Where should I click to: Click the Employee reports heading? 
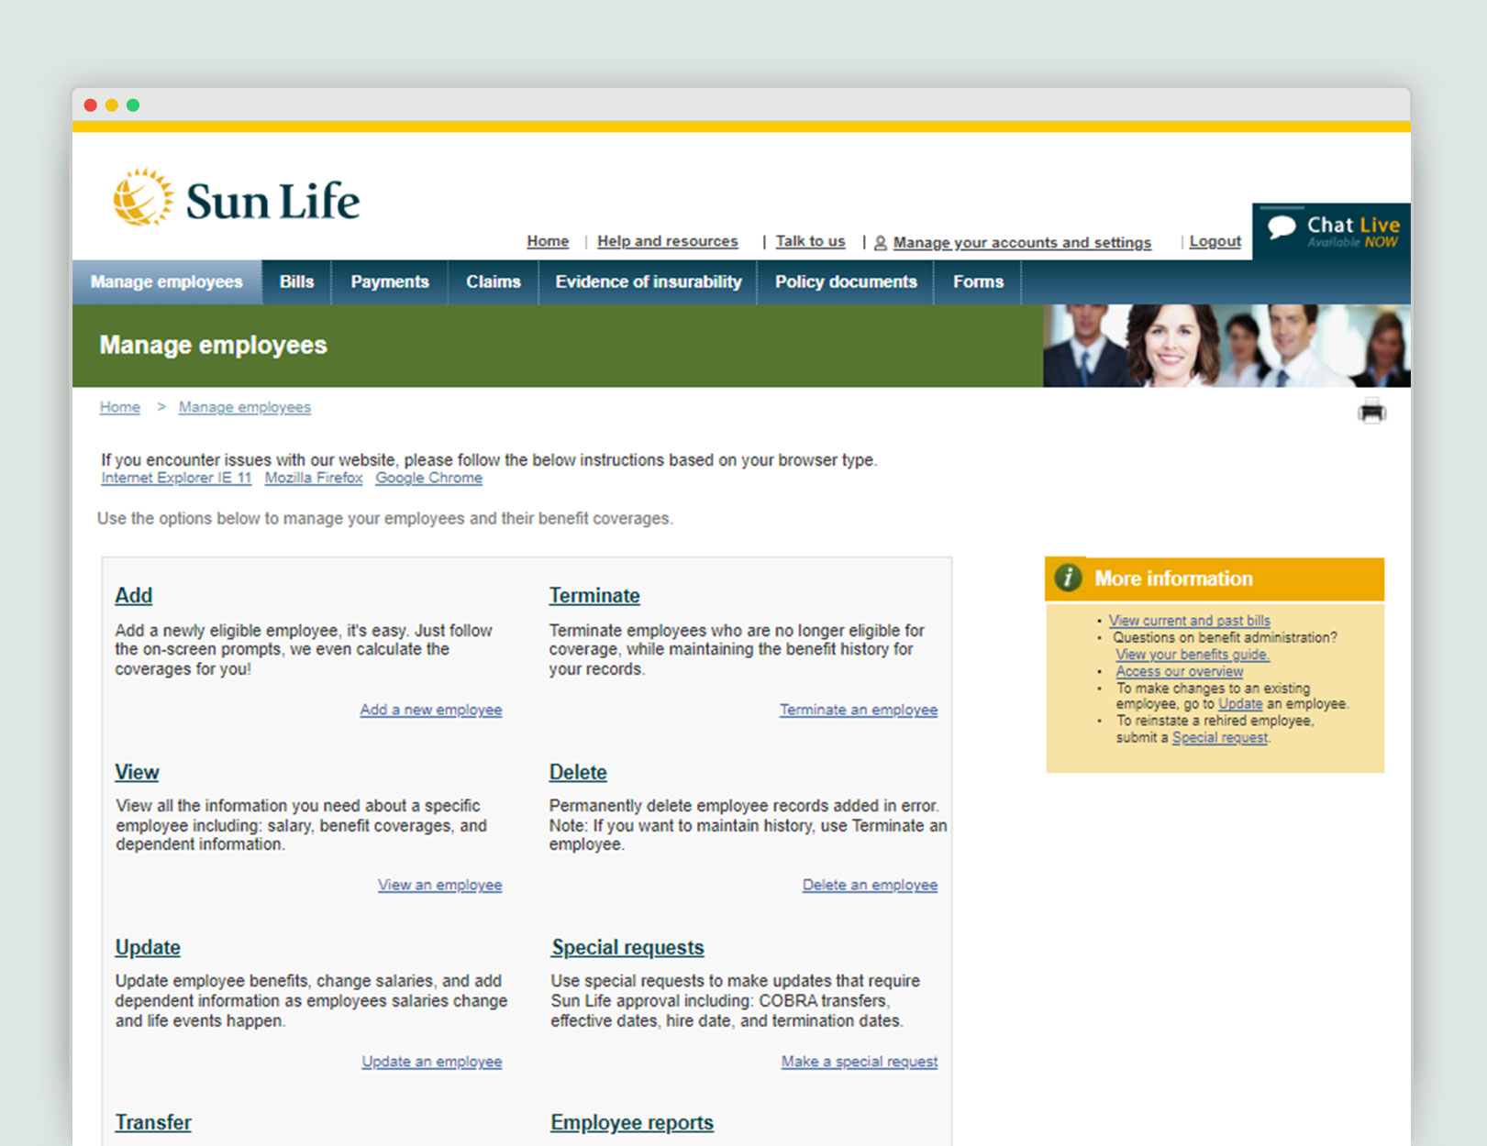click(x=632, y=1122)
